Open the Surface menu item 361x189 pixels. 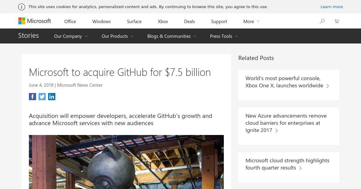[134, 21]
